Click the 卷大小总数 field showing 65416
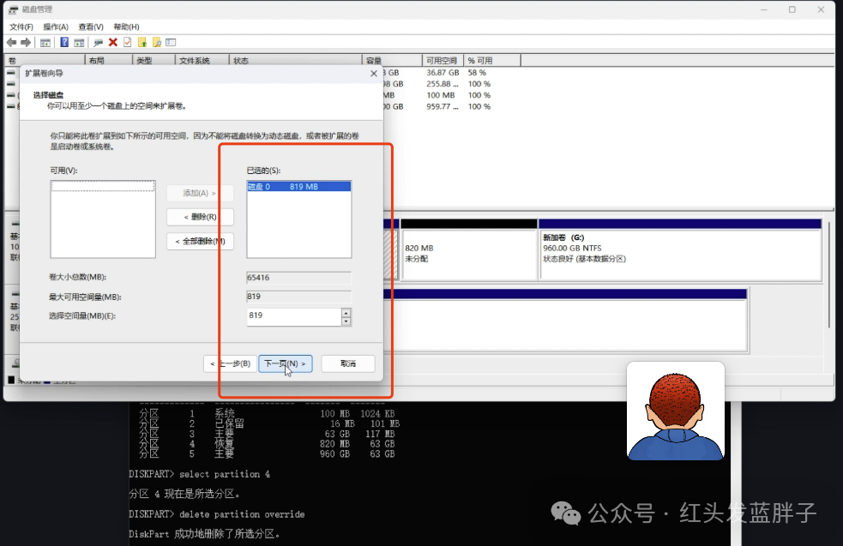Viewport: 843px width, 546px height. (299, 278)
